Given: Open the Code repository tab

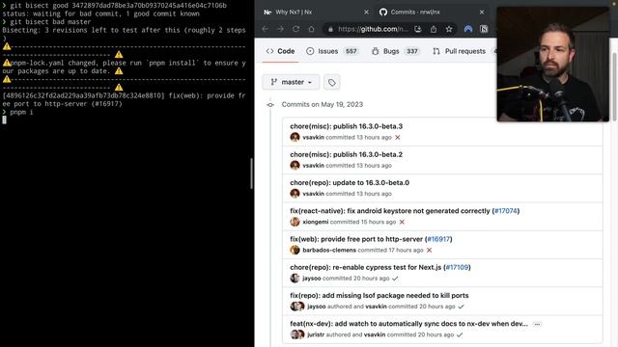Looking at the screenshot, I should pos(280,51).
